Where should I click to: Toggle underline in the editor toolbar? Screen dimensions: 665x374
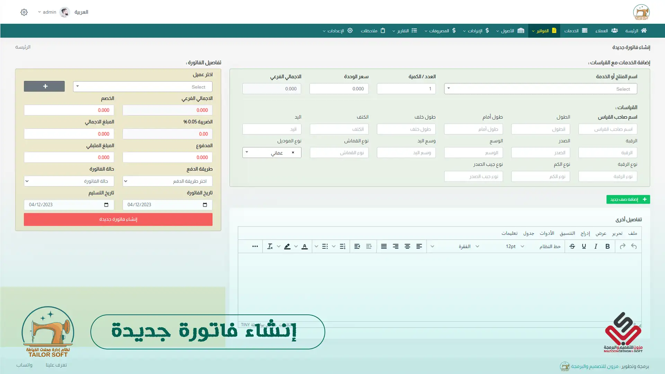point(584,246)
